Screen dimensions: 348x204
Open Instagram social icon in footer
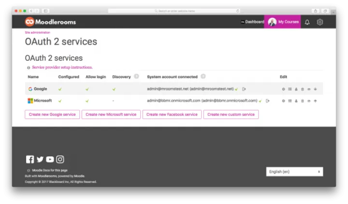[x=60, y=159]
